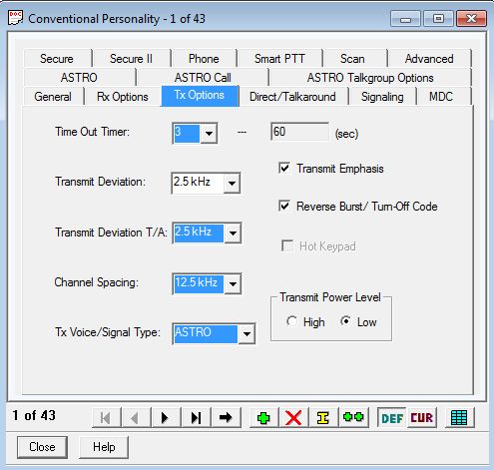Screen dimensions: 494x470
Task: Expand the Channel Spacing dropdown
Action: pos(233,283)
